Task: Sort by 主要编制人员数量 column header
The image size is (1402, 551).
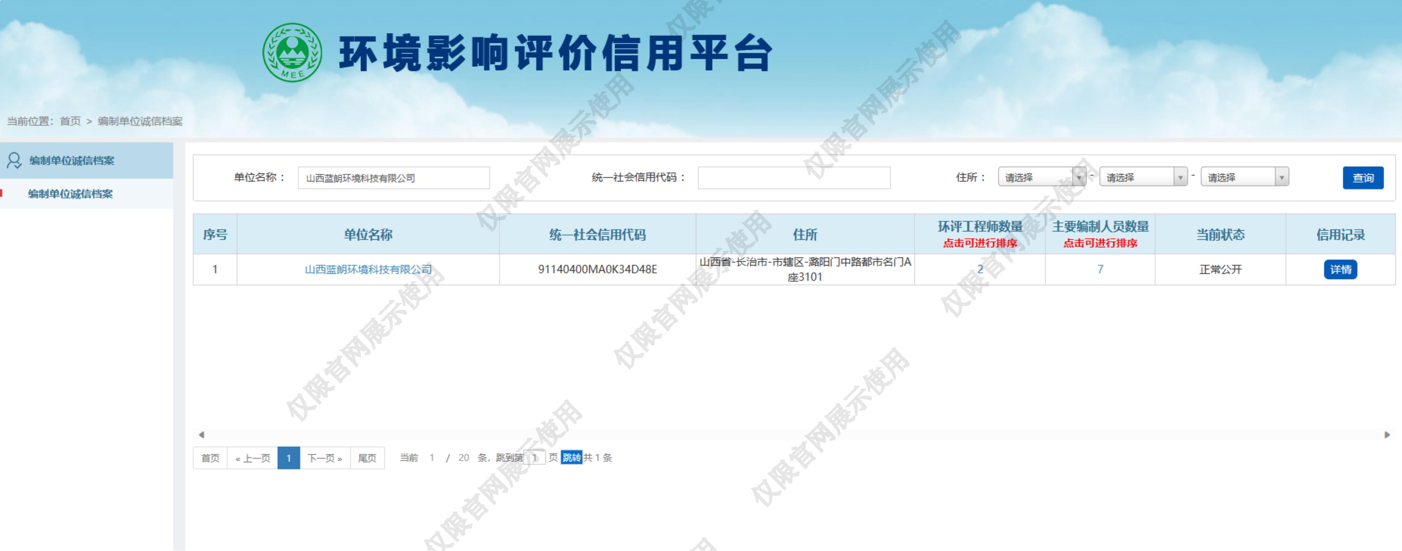Action: [1100, 234]
